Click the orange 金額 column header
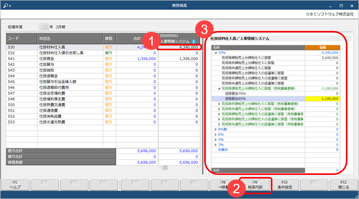Image resolution: width=359 pixels, height=199 pixels. [x=322, y=48]
